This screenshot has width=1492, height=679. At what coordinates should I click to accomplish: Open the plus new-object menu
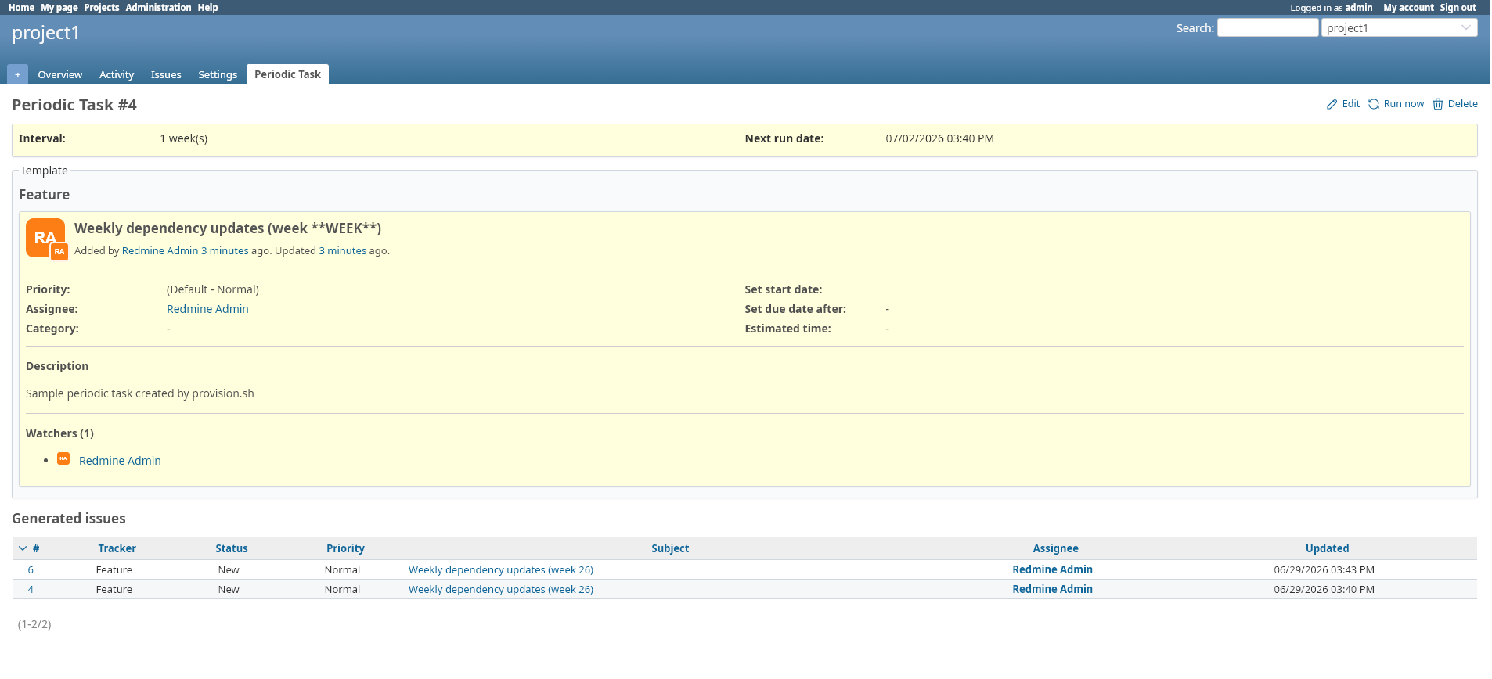(17, 74)
